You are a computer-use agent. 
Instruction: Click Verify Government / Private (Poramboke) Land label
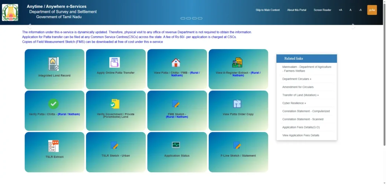click(116, 116)
